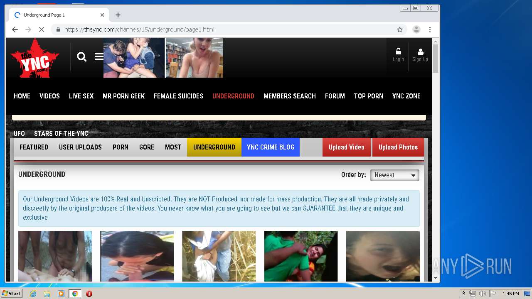Image resolution: width=532 pixels, height=299 pixels.
Task: Open the STARS OF THE YNC link
Action: (61, 133)
